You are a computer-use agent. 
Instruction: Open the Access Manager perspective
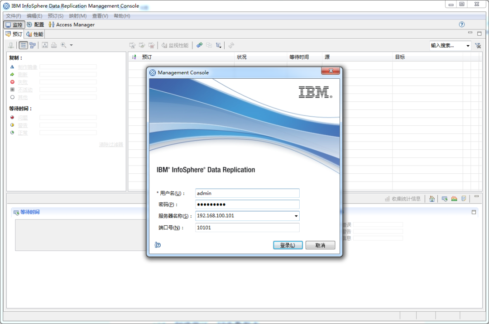tap(72, 24)
